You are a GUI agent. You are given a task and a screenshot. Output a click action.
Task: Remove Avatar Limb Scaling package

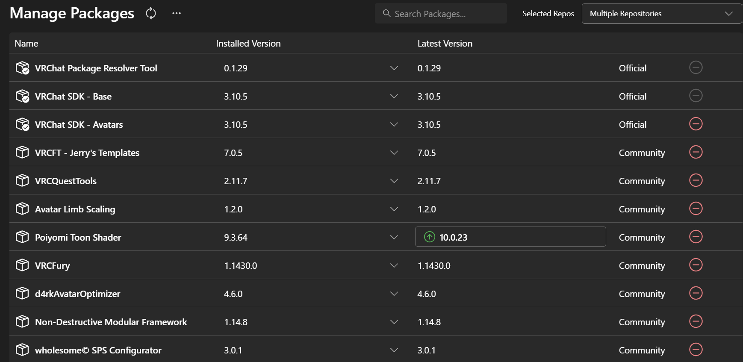(696, 209)
